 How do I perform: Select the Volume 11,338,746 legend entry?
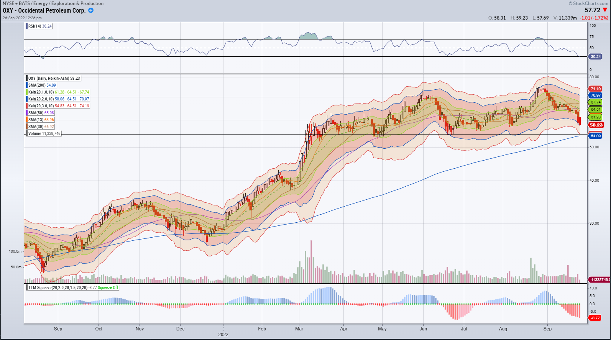(x=44, y=133)
